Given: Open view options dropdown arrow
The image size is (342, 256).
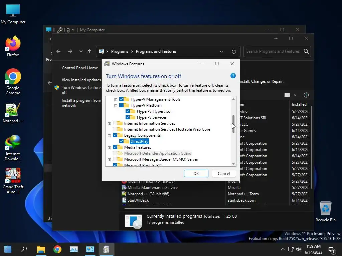Looking at the screenshot, I should click(x=295, y=95).
